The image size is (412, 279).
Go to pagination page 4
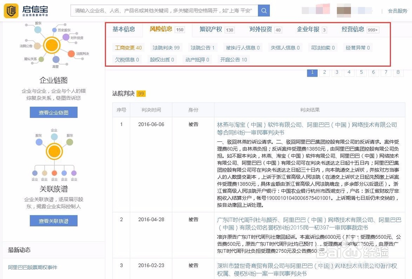pyautogui.click(x=349, y=73)
